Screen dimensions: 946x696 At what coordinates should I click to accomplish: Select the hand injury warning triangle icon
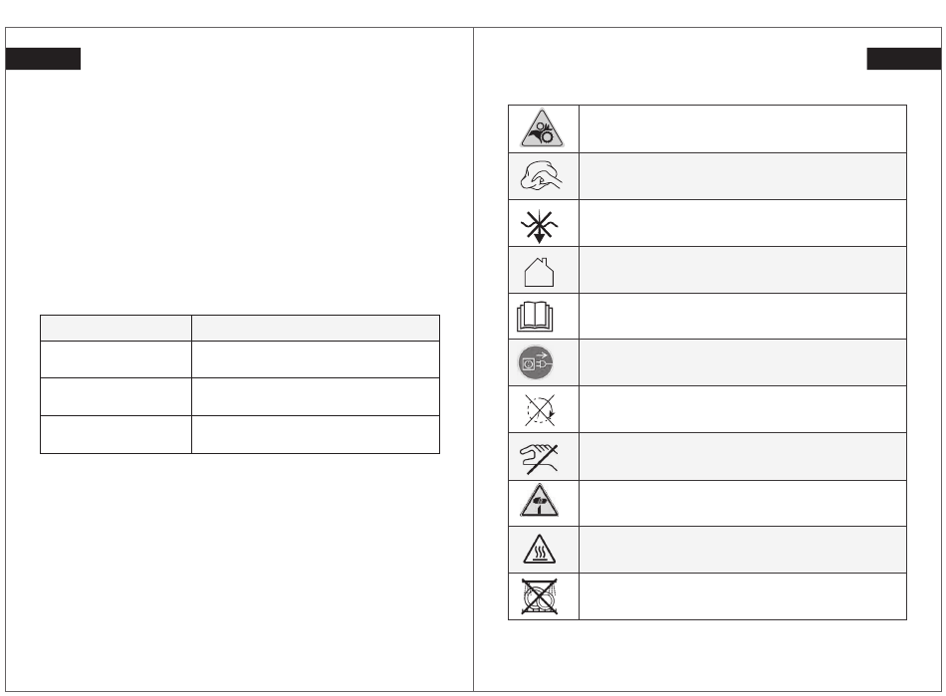point(540,501)
